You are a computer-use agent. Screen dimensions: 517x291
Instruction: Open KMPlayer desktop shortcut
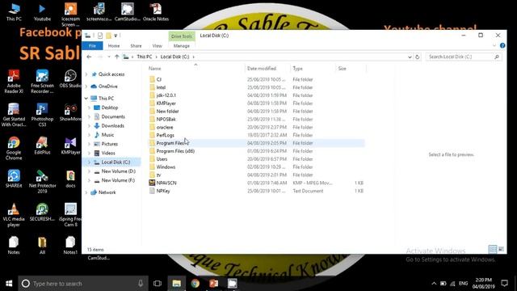(70, 145)
